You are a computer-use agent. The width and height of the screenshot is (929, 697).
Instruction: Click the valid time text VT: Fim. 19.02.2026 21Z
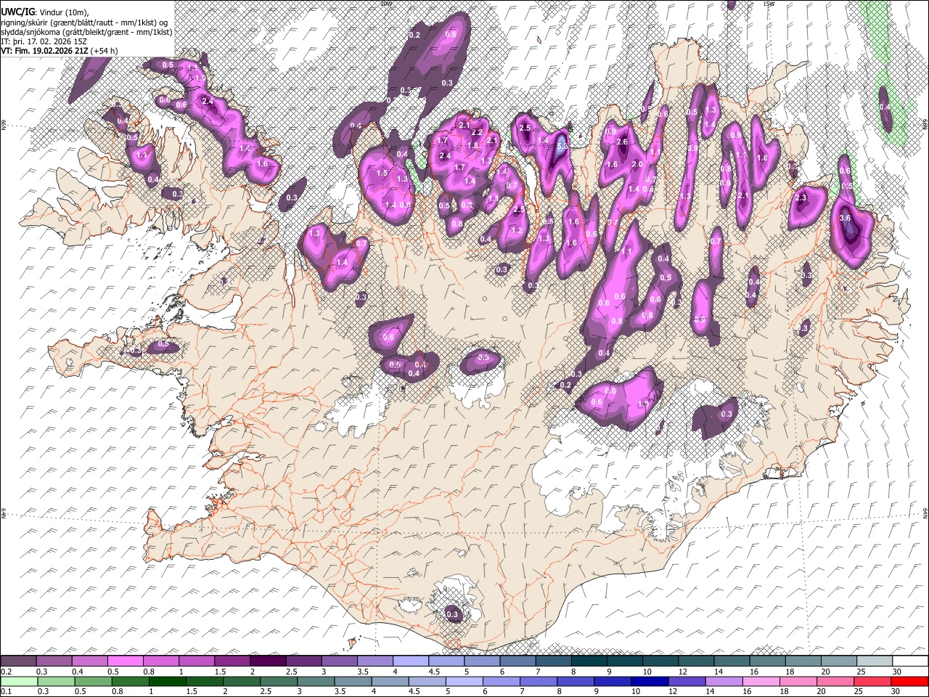click(44, 51)
